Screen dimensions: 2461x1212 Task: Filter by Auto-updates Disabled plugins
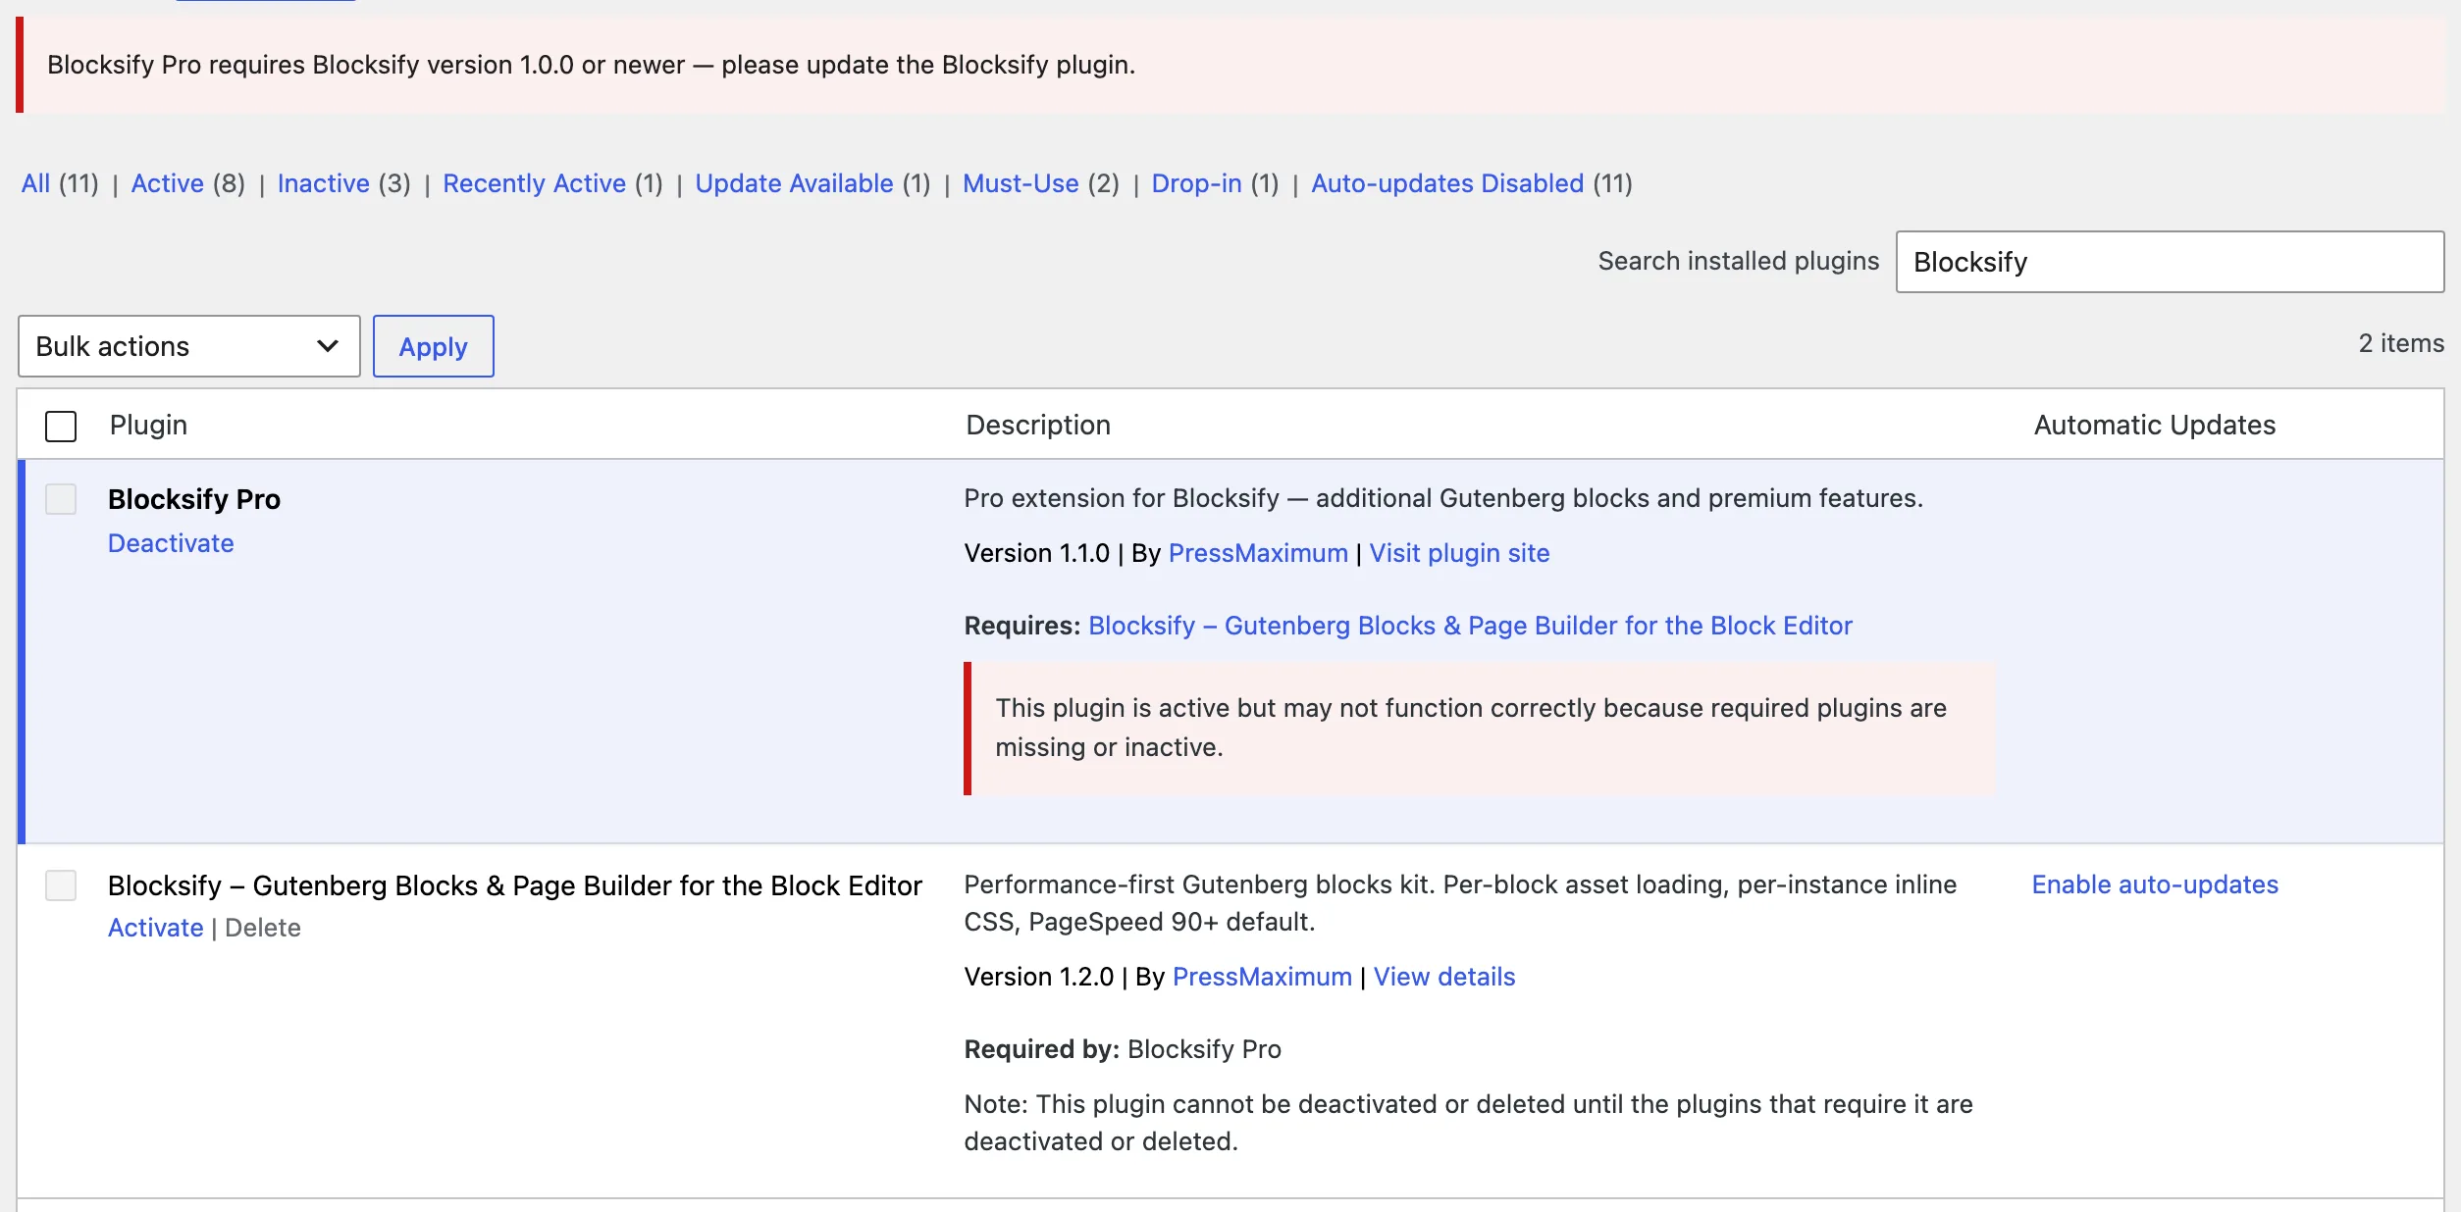[x=1447, y=183]
